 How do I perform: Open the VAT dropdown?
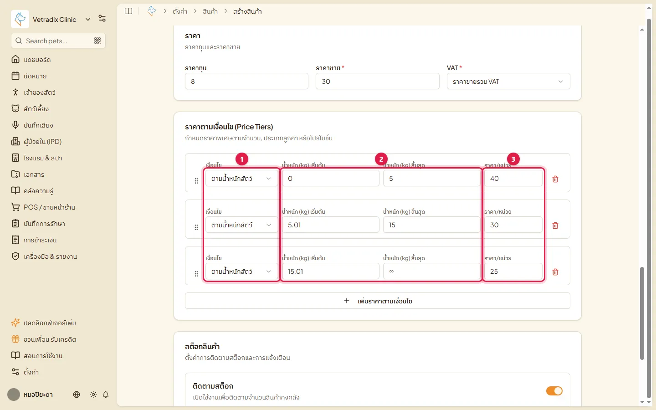tap(508, 82)
